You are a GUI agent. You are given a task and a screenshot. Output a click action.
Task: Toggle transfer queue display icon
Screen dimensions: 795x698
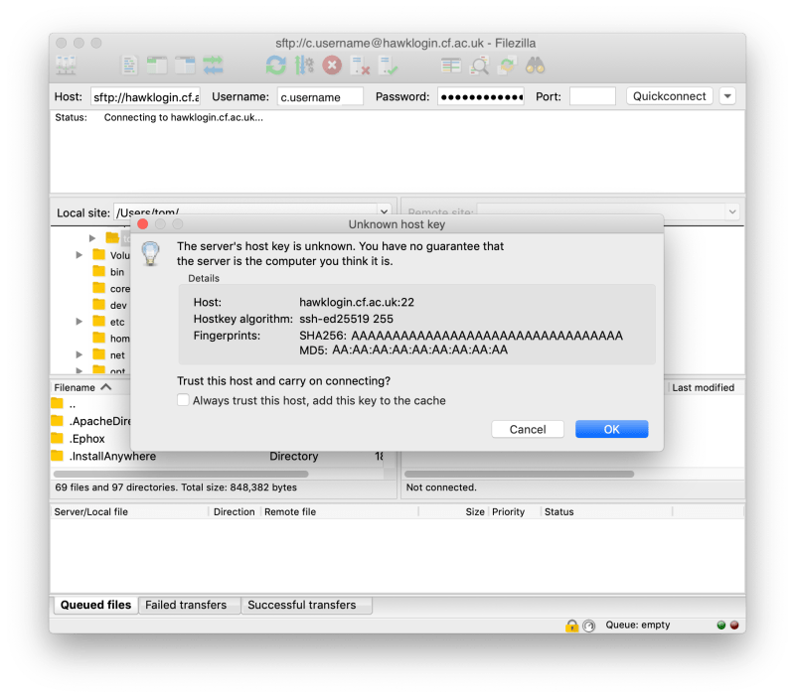pyautogui.click(x=213, y=66)
